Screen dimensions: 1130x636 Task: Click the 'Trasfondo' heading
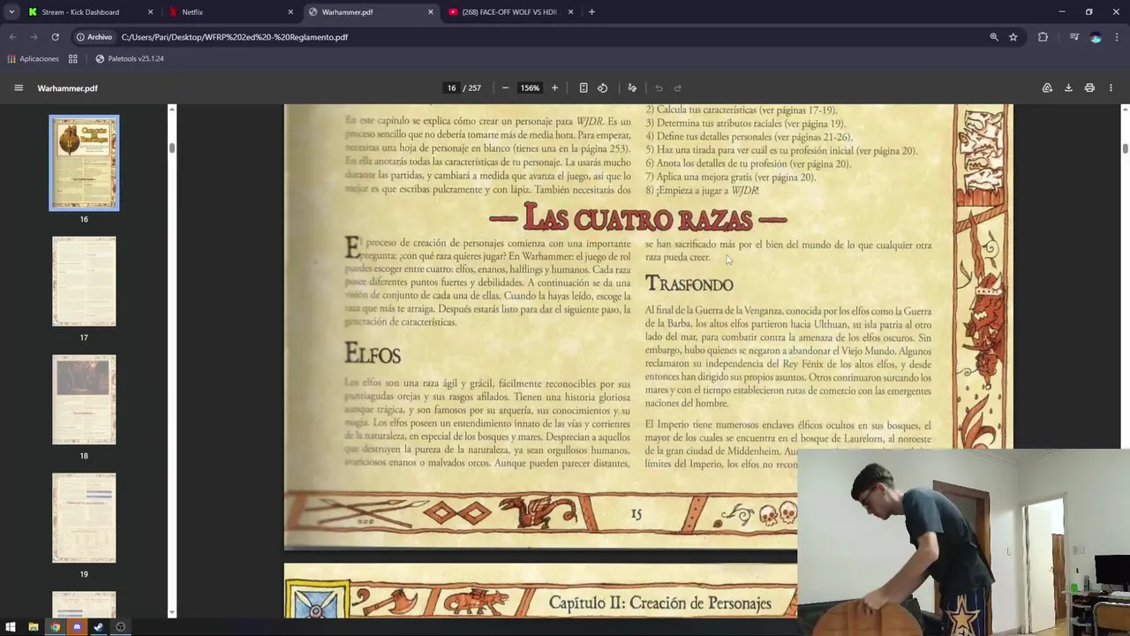pyautogui.click(x=689, y=284)
